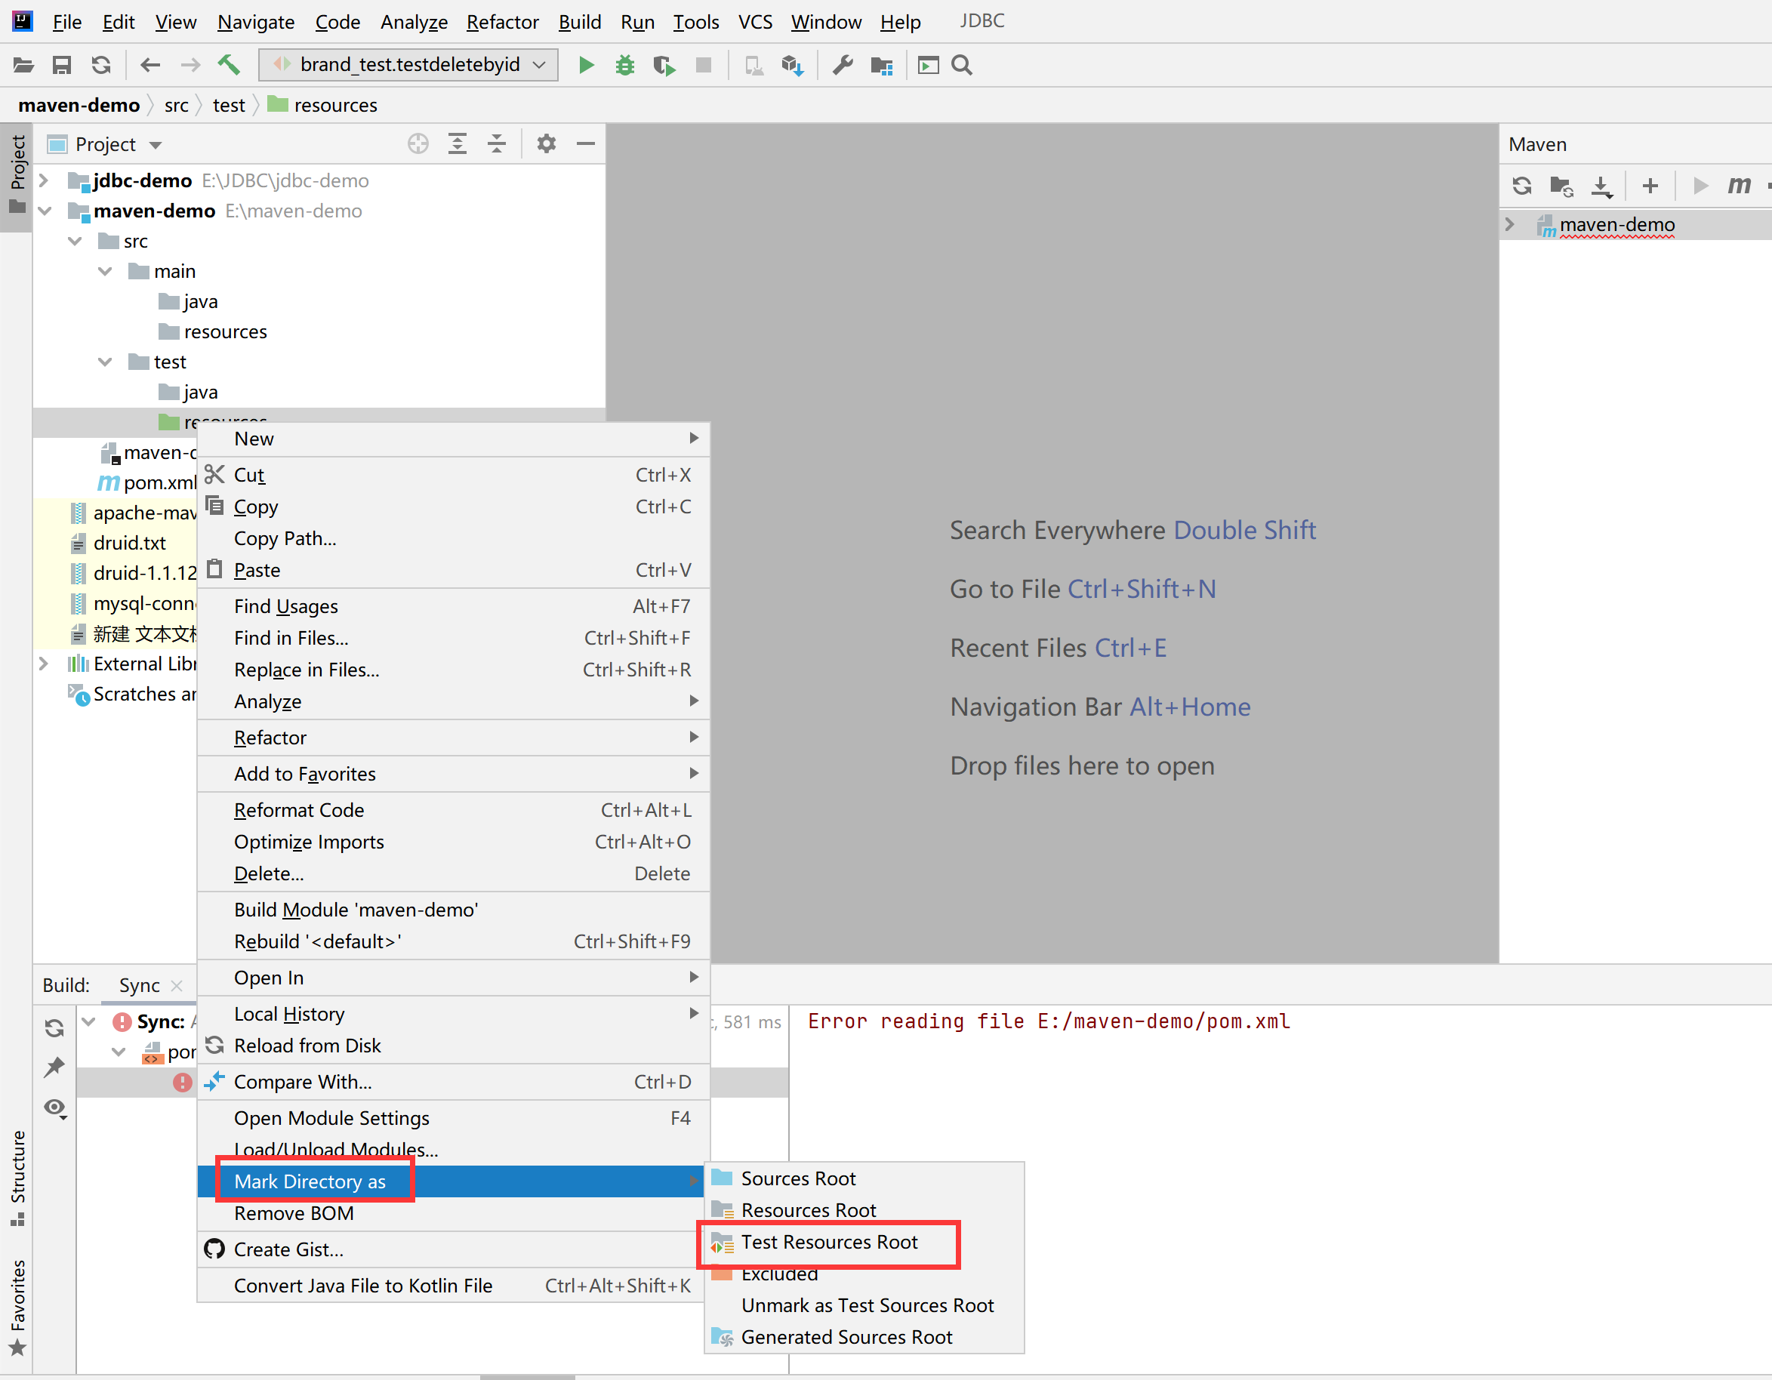Click Reload from Disk context entry
This screenshot has width=1772, height=1380.
pyautogui.click(x=307, y=1046)
